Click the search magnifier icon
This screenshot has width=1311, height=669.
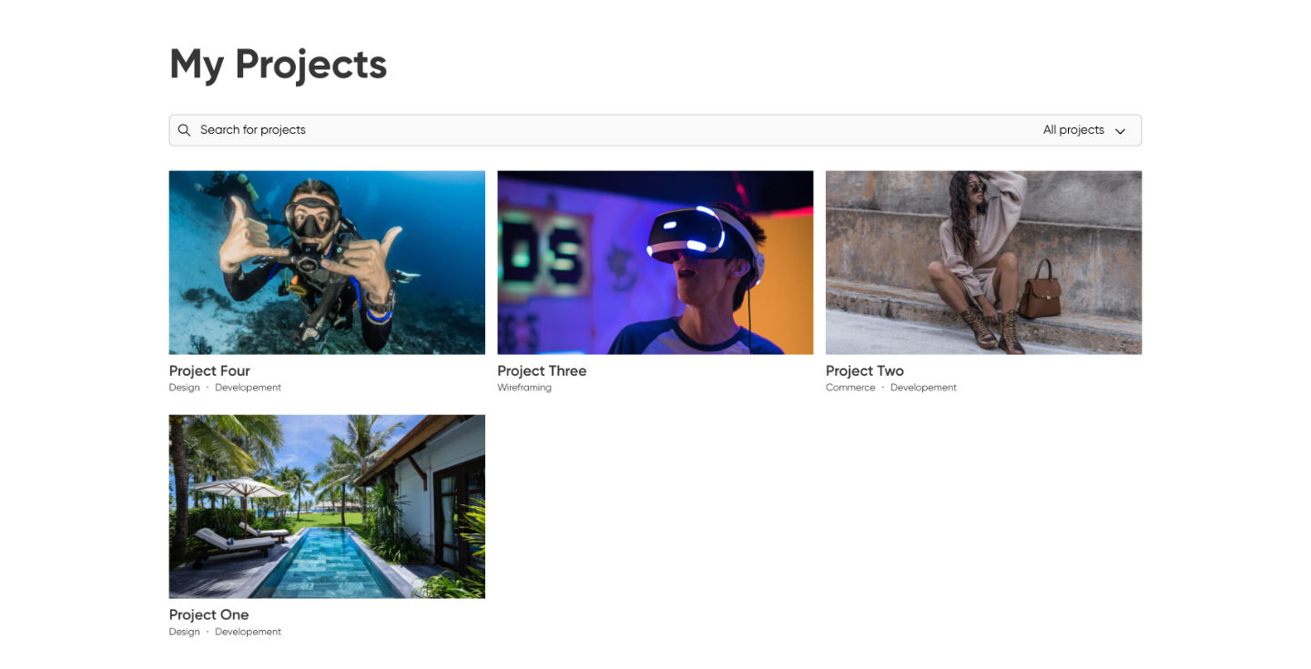(184, 130)
